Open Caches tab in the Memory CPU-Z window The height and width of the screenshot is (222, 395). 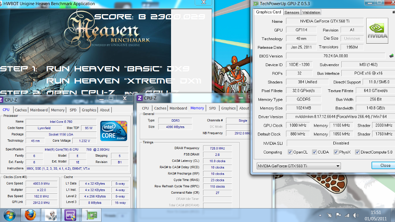pos(160,108)
